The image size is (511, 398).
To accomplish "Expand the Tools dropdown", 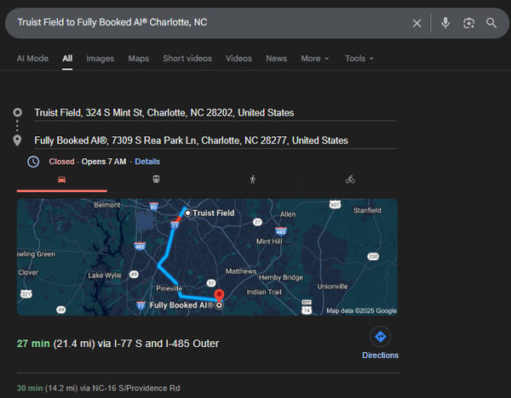I will pos(359,59).
